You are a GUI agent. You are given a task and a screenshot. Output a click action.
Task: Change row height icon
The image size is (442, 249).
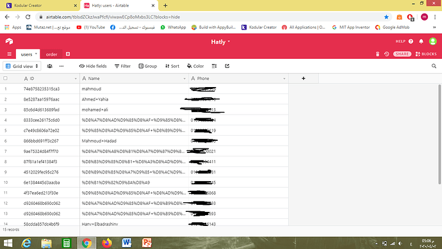tap(214, 66)
